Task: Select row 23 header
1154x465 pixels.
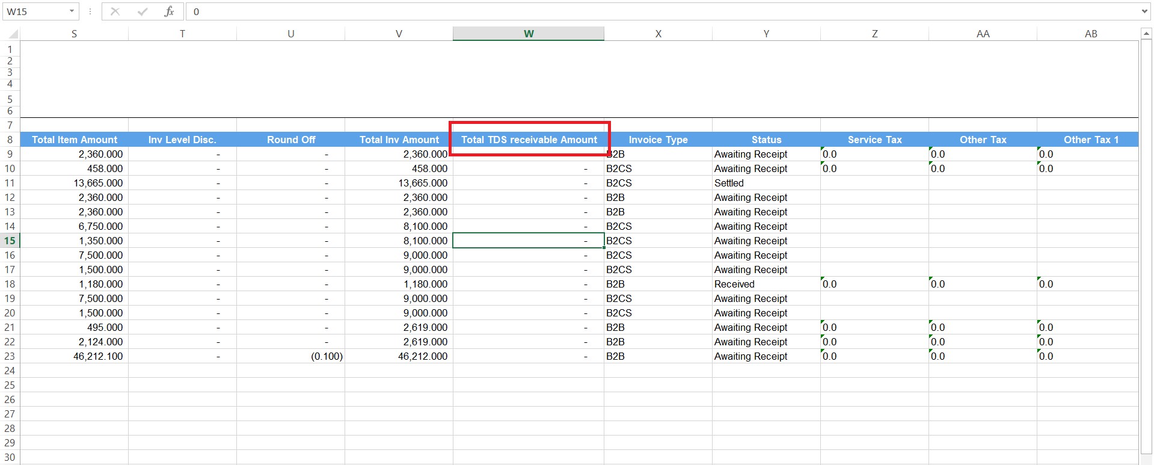Action: 10,356
